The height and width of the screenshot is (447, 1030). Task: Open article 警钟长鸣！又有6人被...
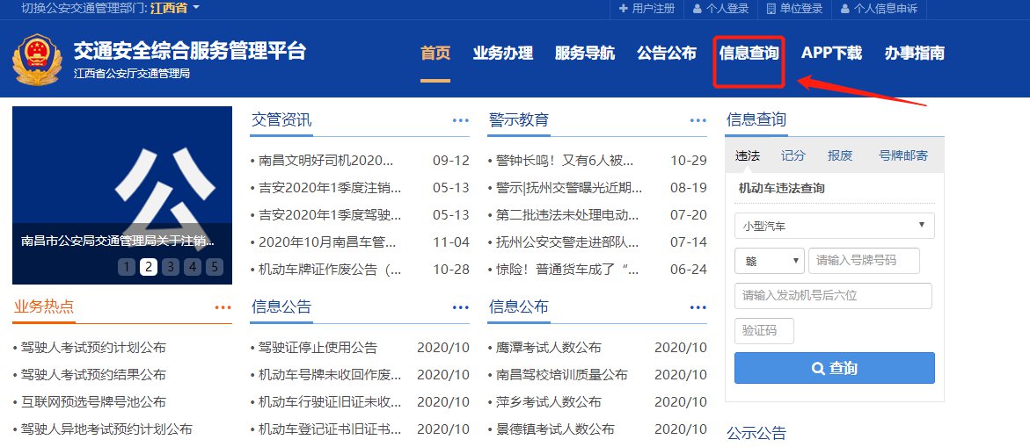[565, 161]
